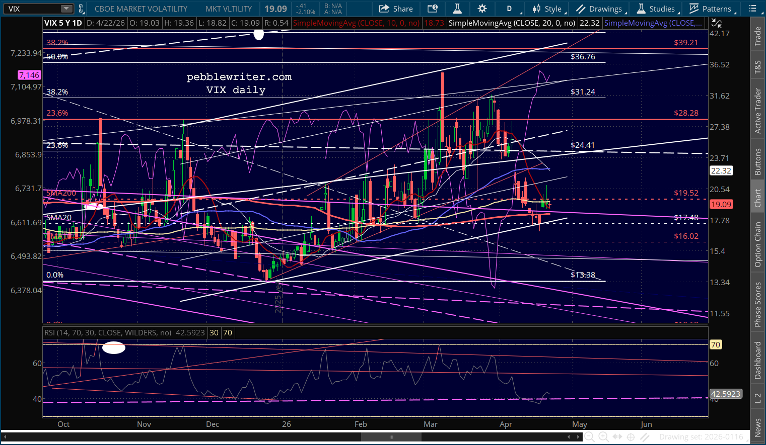Click the horizontal scrollbar thumb

pos(391,437)
